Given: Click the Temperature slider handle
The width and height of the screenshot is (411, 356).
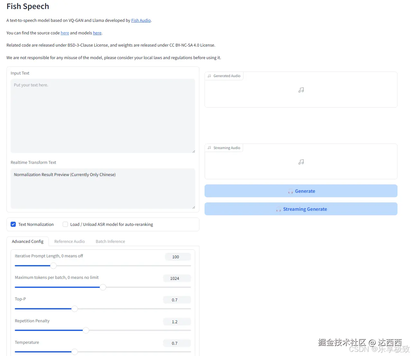Looking at the screenshot, I should click(x=75, y=352).
